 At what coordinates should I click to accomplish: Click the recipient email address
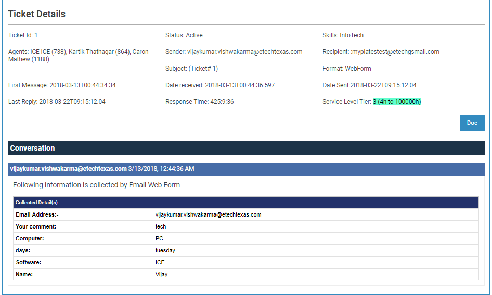pos(395,52)
